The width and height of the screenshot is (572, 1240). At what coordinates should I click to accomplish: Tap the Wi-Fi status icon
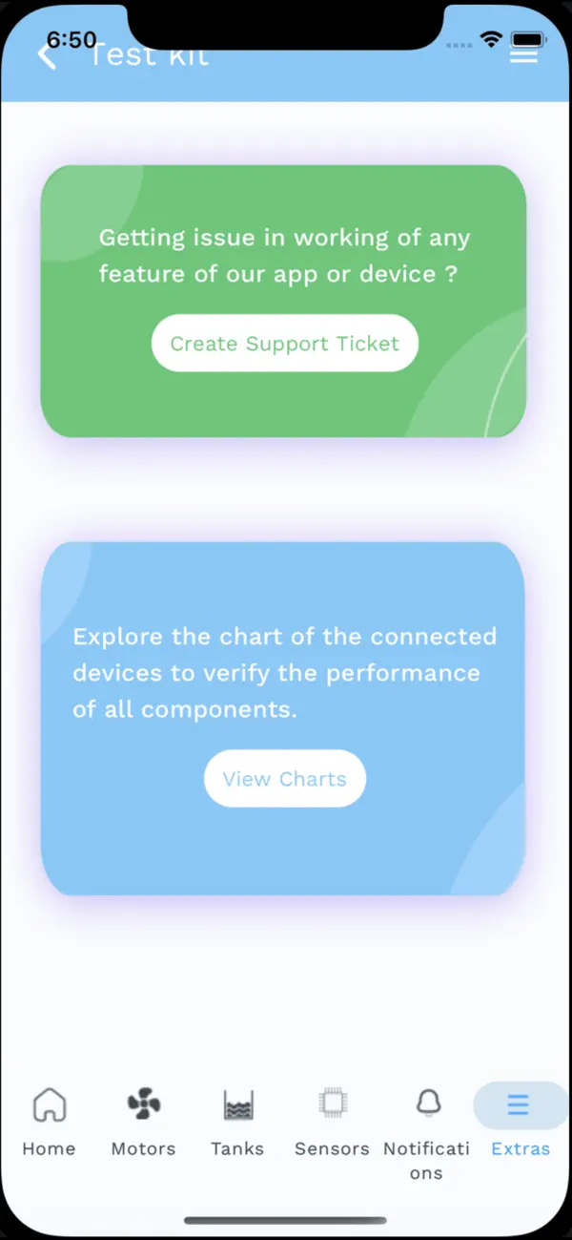point(490,41)
